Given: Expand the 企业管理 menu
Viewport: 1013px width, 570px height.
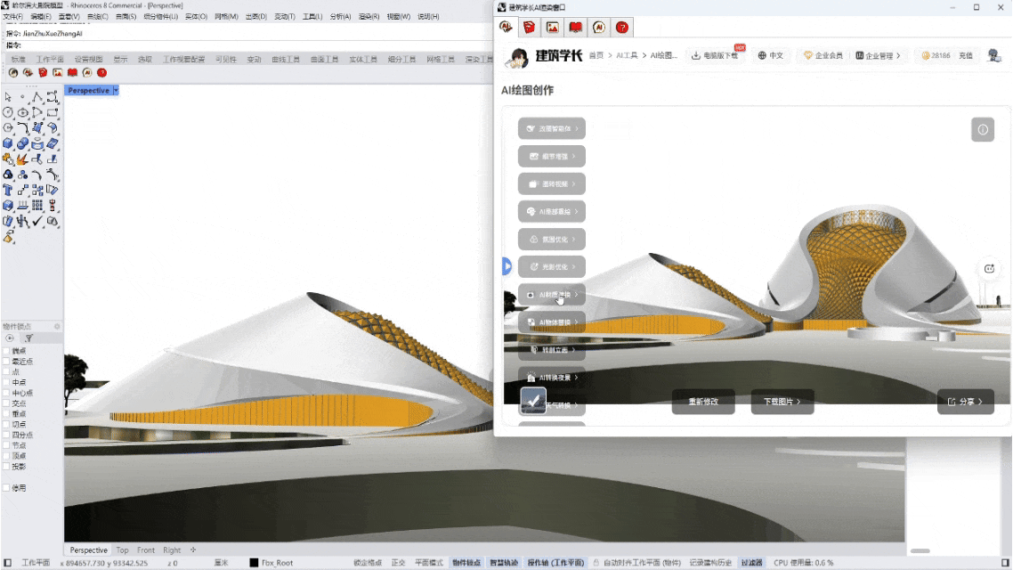Looking at the screenshot, I should coord(878,55).
